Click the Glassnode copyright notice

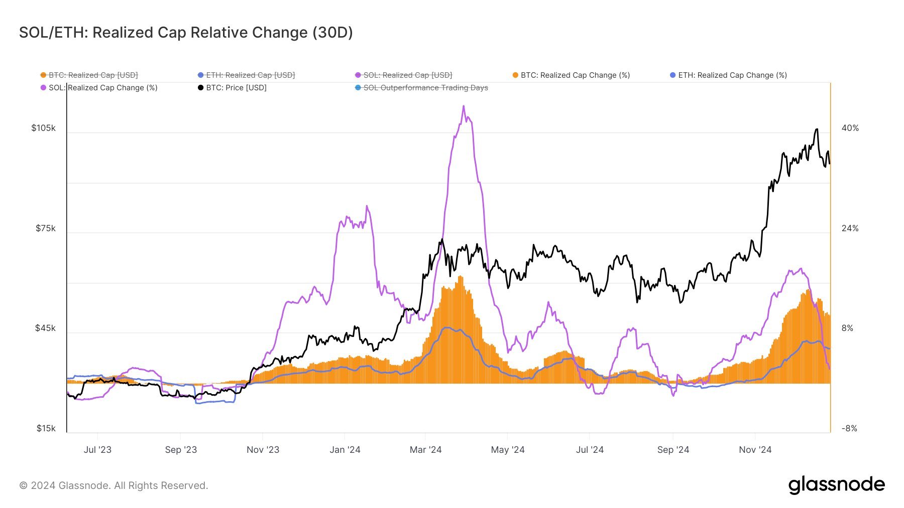(114, 485)
